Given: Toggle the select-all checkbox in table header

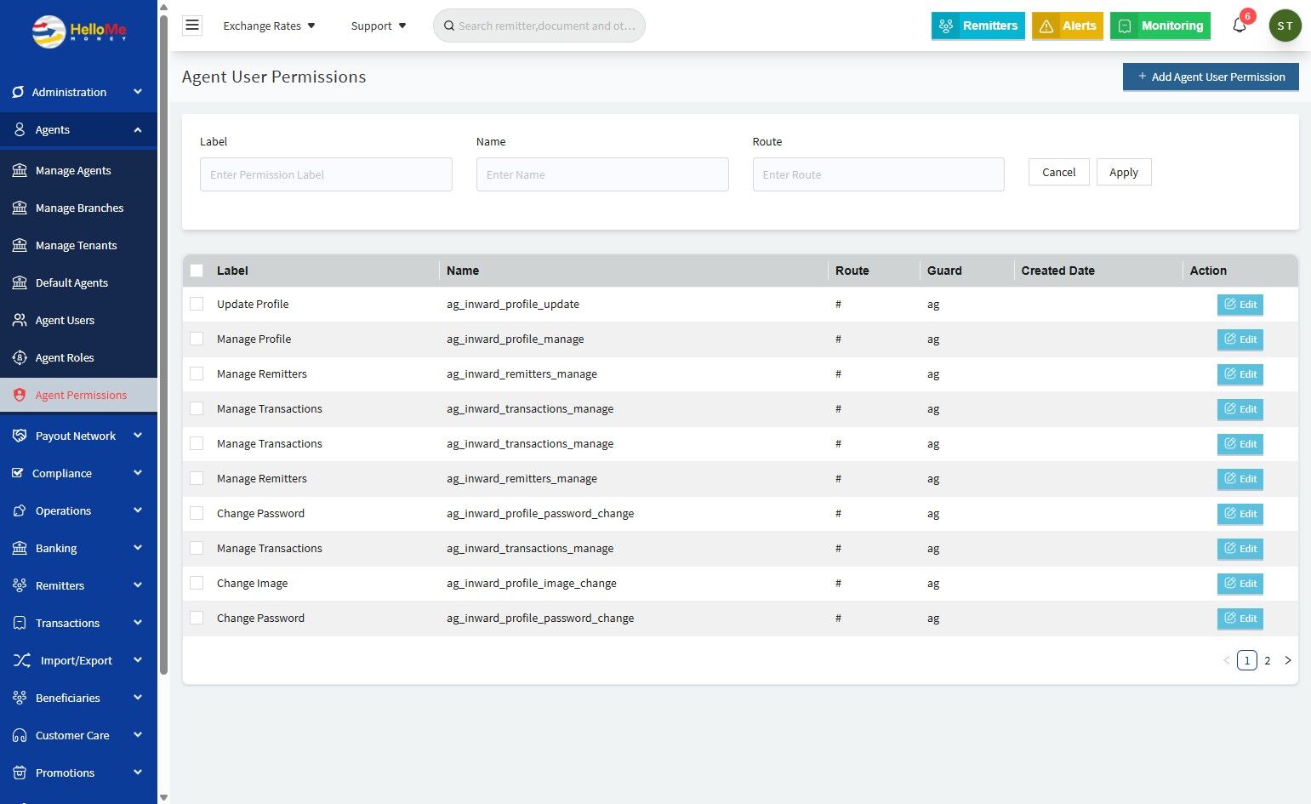Looking at the screenshot, I should coord(197,271).
